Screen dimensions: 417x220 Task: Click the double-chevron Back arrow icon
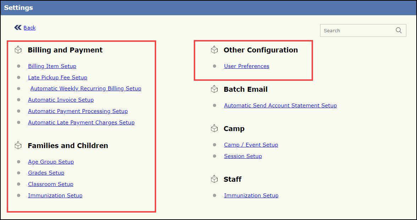pos(18,27)
